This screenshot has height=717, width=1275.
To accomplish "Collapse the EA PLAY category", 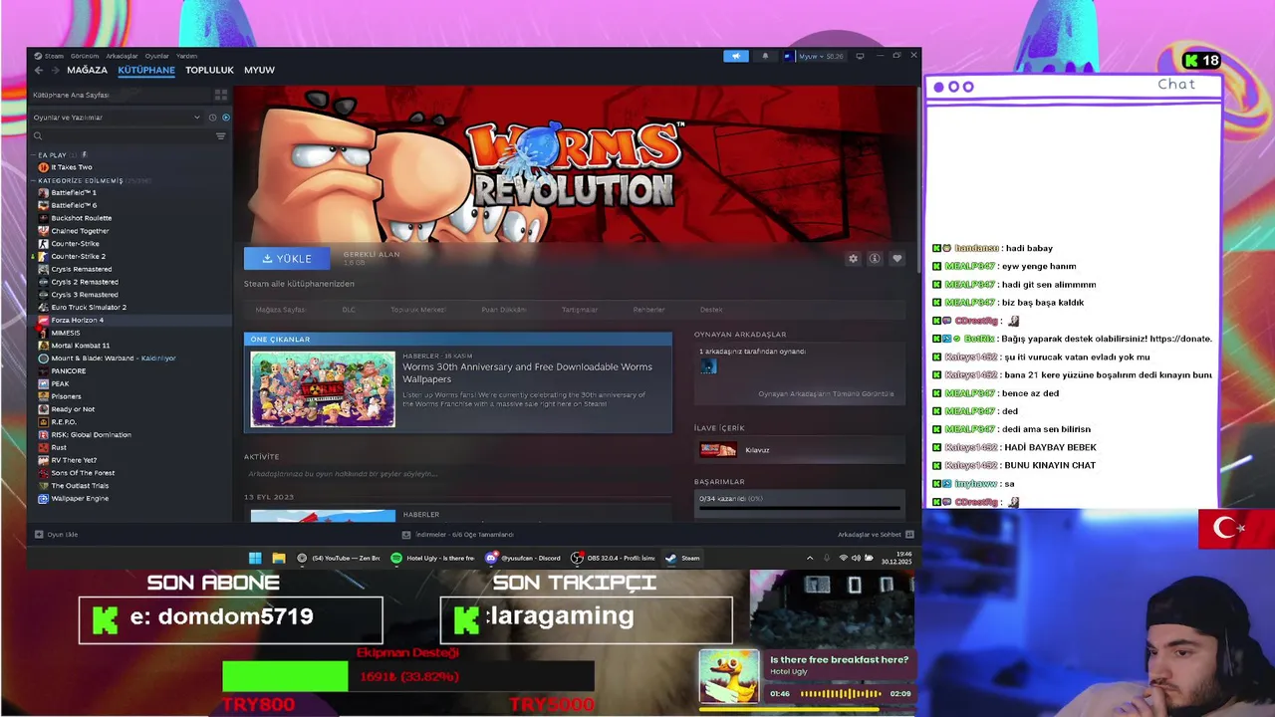I will 34,155.
